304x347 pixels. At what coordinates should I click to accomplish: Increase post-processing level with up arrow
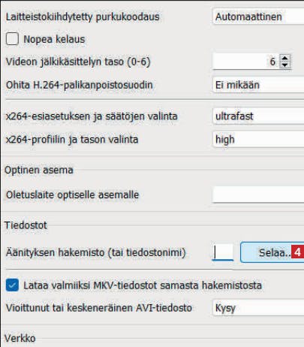tap(284, 59)
